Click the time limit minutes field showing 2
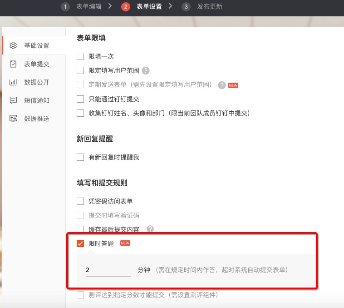 click(x=108, y=270)
